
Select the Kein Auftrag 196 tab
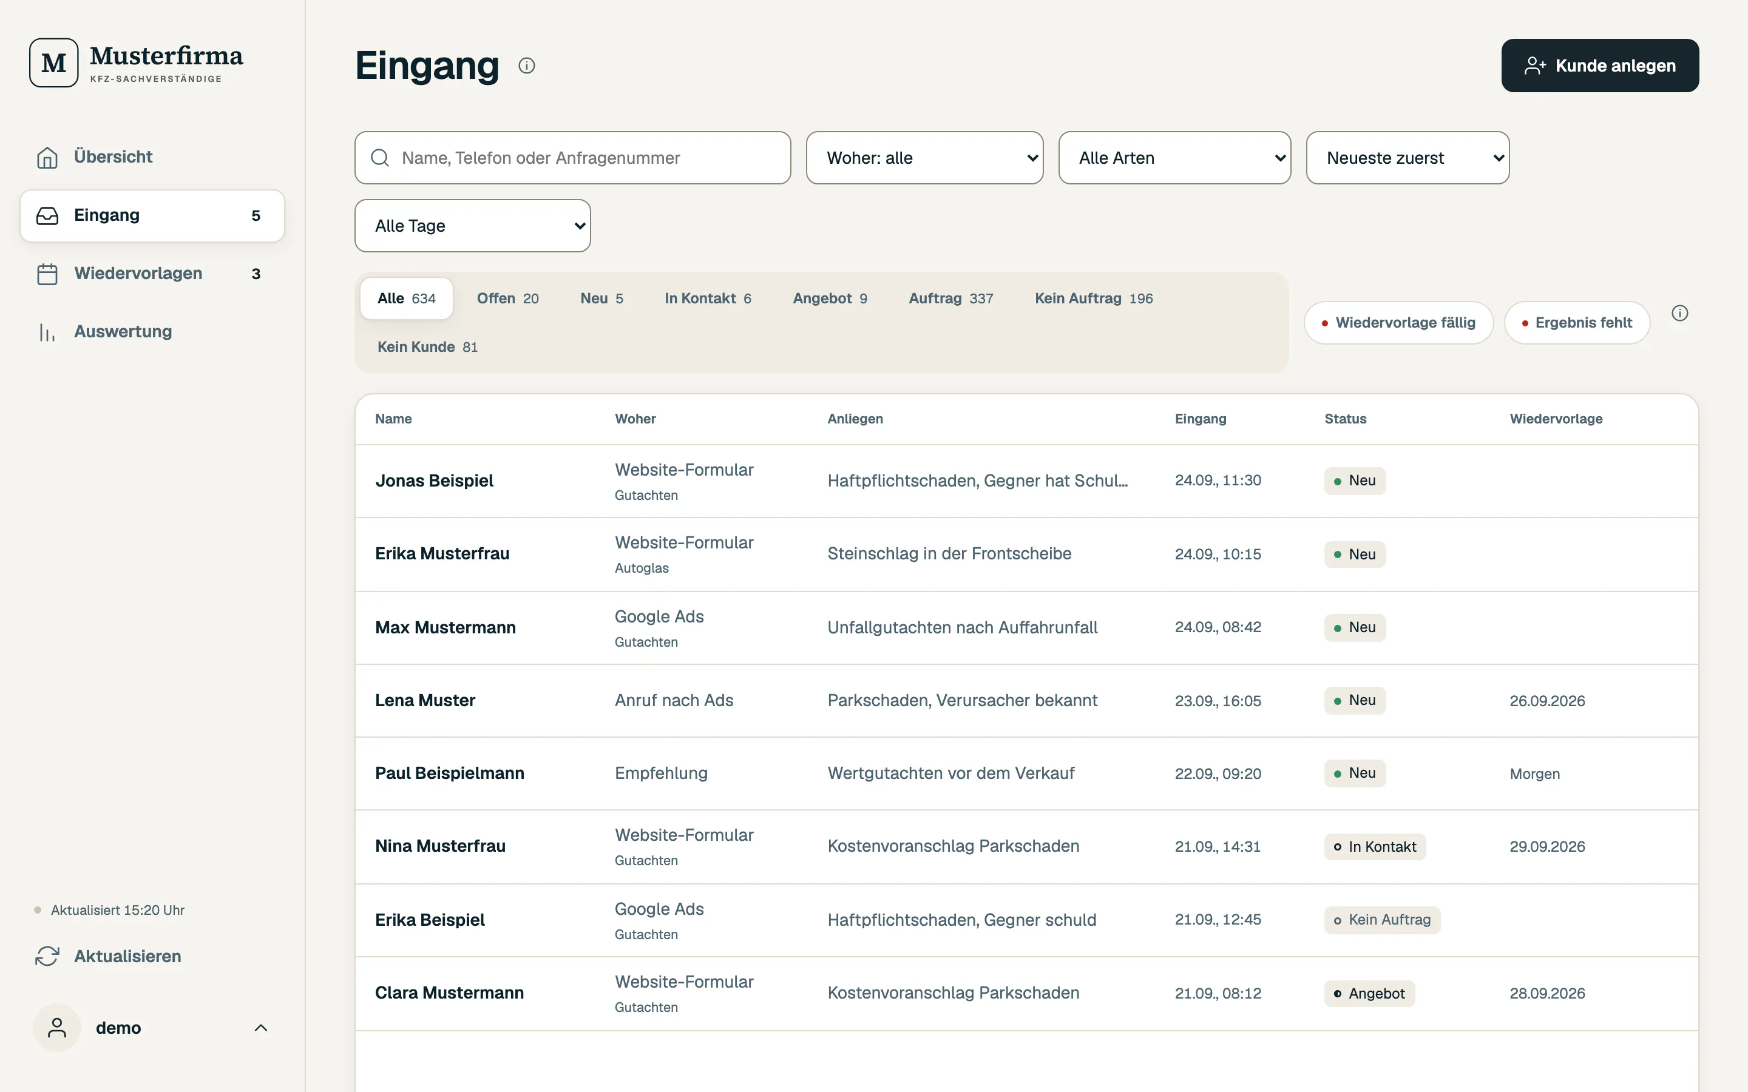[1094, 298]
